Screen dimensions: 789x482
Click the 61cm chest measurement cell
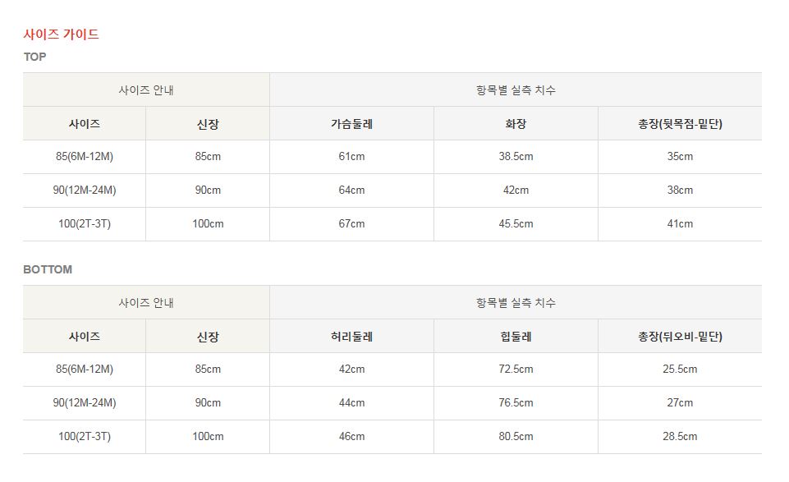351,157
